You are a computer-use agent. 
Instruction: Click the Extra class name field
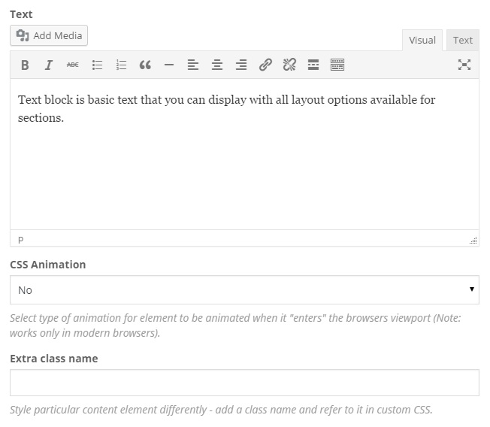coord(244,383)
